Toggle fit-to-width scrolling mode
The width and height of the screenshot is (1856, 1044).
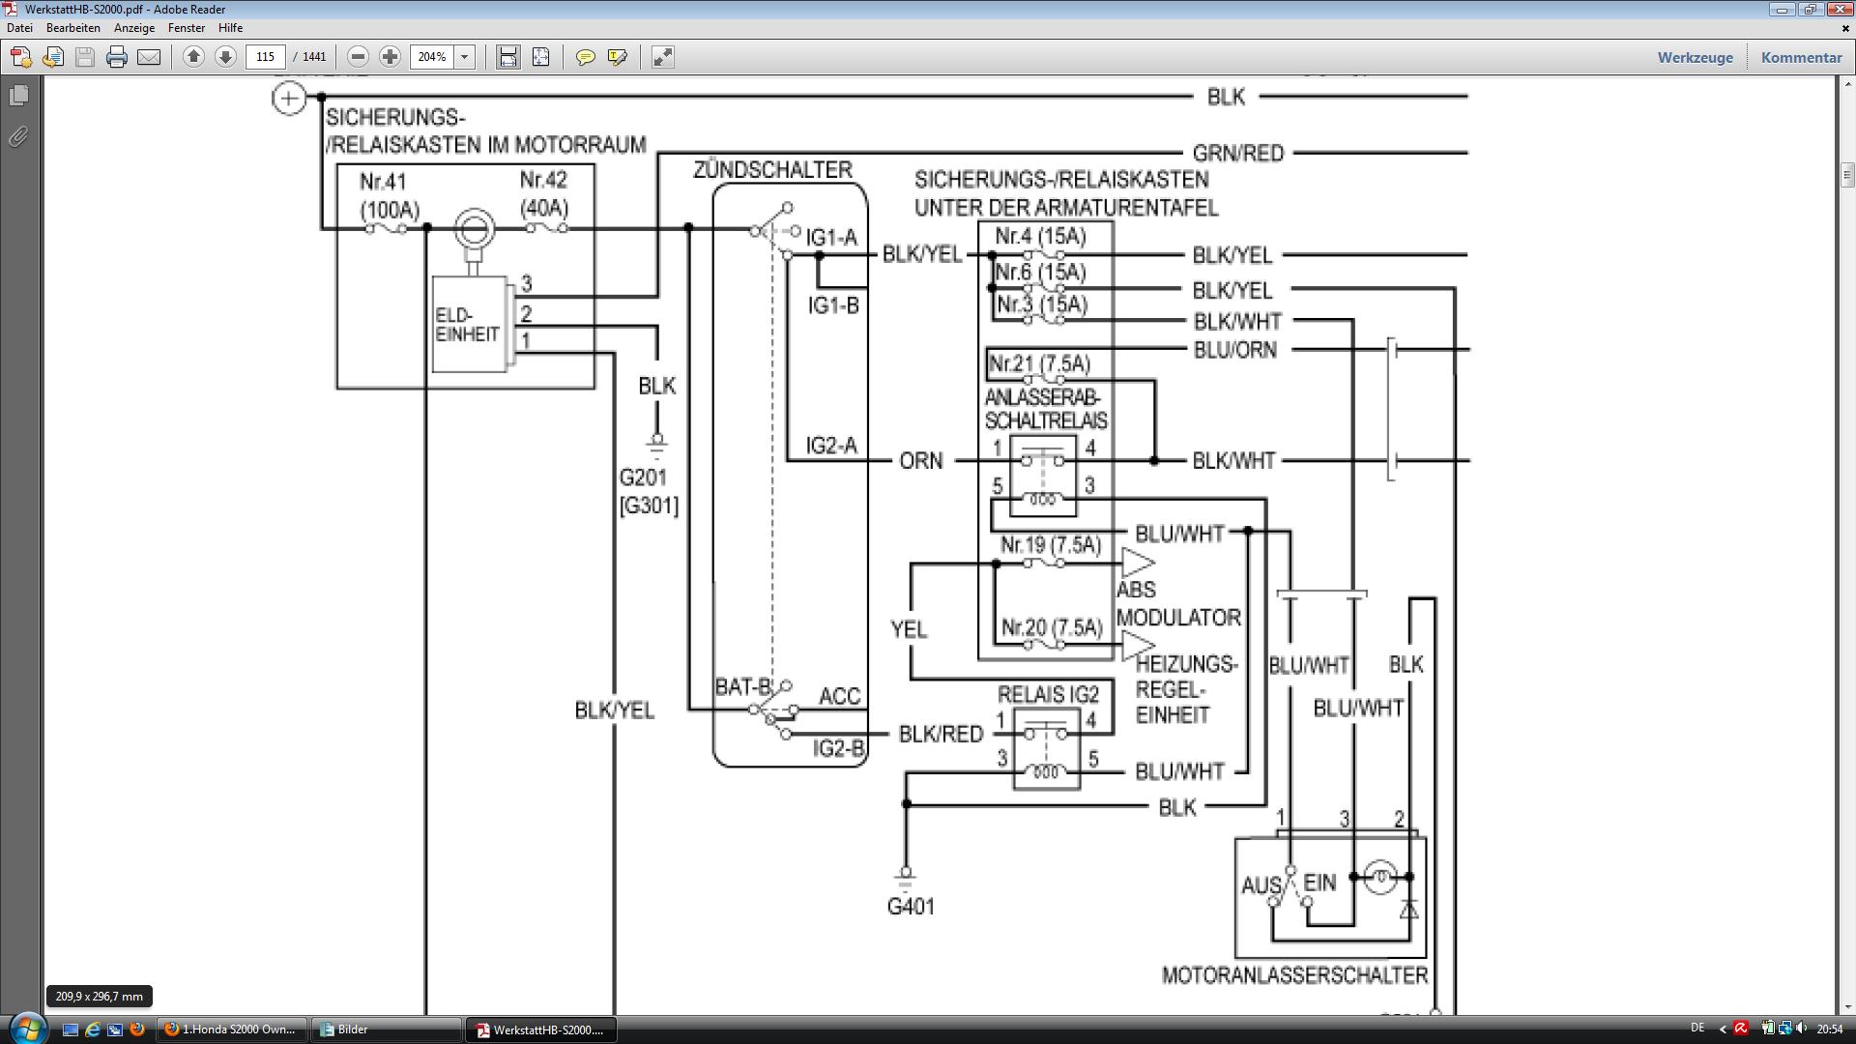point(508,57)
